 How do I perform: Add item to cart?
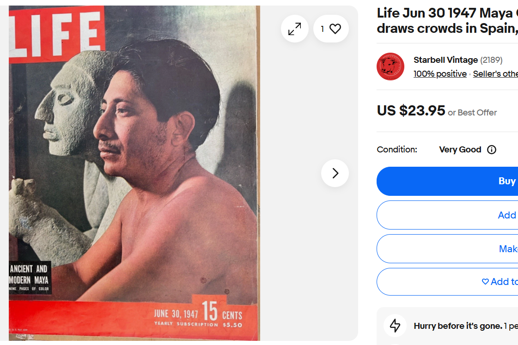(447, 215)
